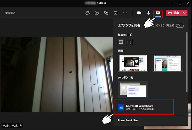Turn off the camera icon
Viewport: 192px width, 130px height.
pos(139,13)
